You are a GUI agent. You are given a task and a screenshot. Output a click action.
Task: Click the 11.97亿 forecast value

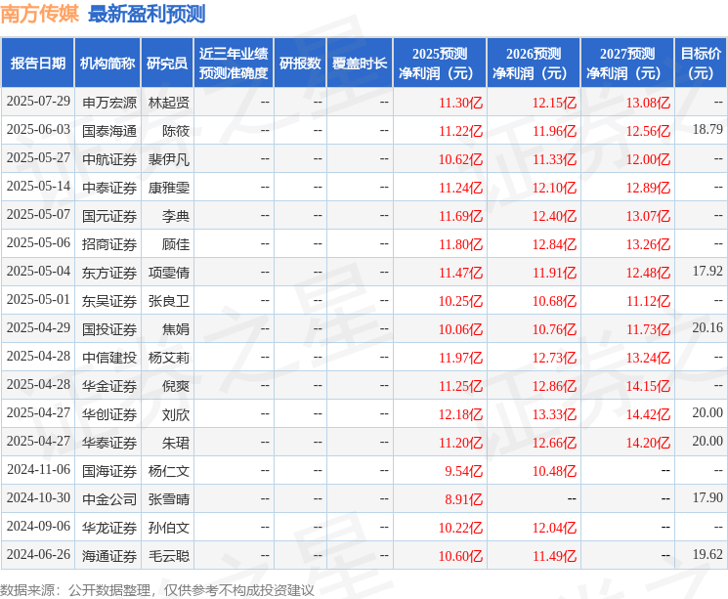(460, 357)
